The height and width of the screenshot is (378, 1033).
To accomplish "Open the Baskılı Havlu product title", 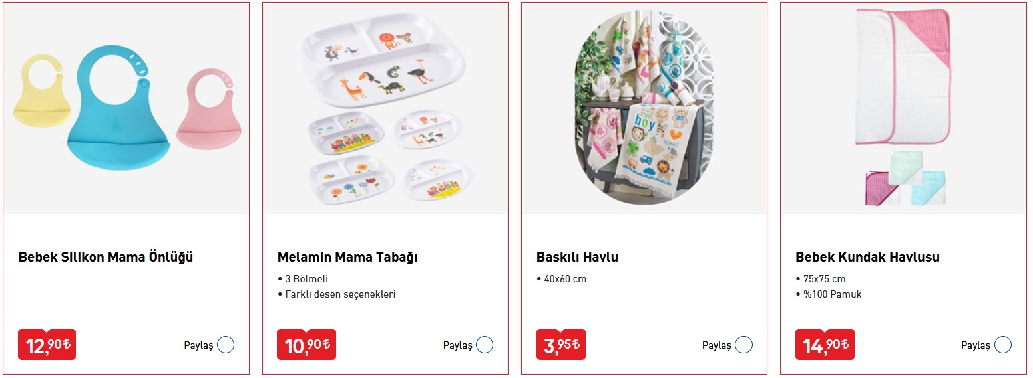I will pyautogui.click(x=577, y=257).
